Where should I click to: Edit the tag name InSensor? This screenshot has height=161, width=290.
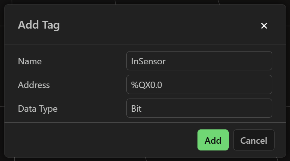coord(199,61)
